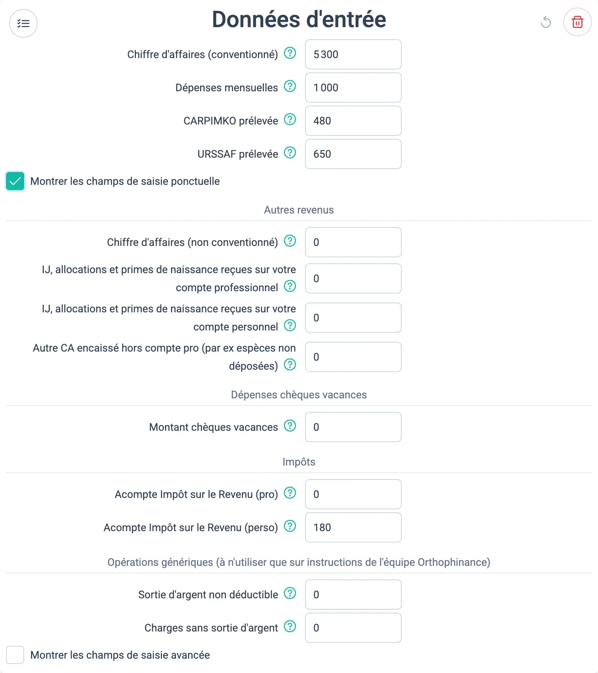Viewport: 598px width, 673px height.
Task: Click the Dépenses mensuelles field showing 1000
Action: click(x=353, y=88)
